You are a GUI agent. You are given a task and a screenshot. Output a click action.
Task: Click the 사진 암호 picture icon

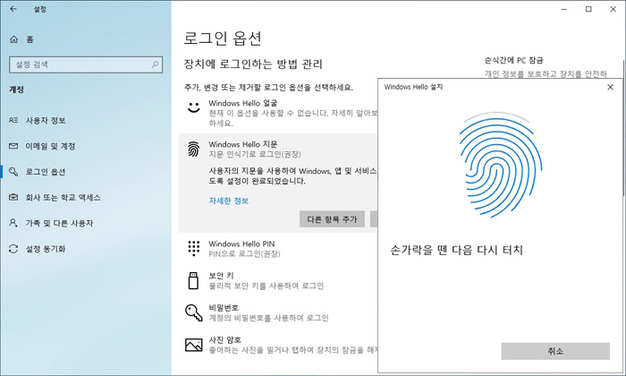click(x=194, y=345)
